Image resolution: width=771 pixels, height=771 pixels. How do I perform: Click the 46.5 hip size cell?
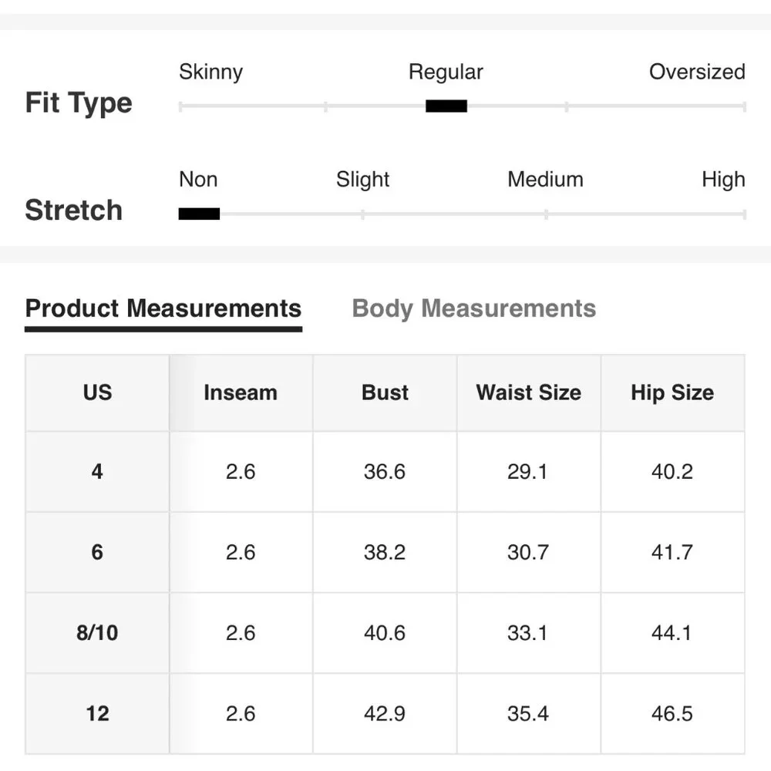(672, 713)
